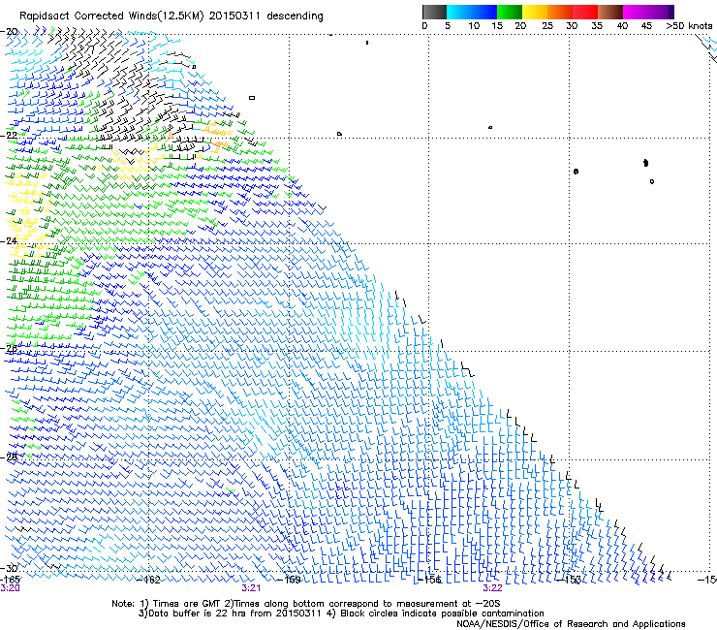The width and height of the screenshot is (717, 630).
Task: Click the magenta 40-45 knots legend swatch
Action: (636, 12)
